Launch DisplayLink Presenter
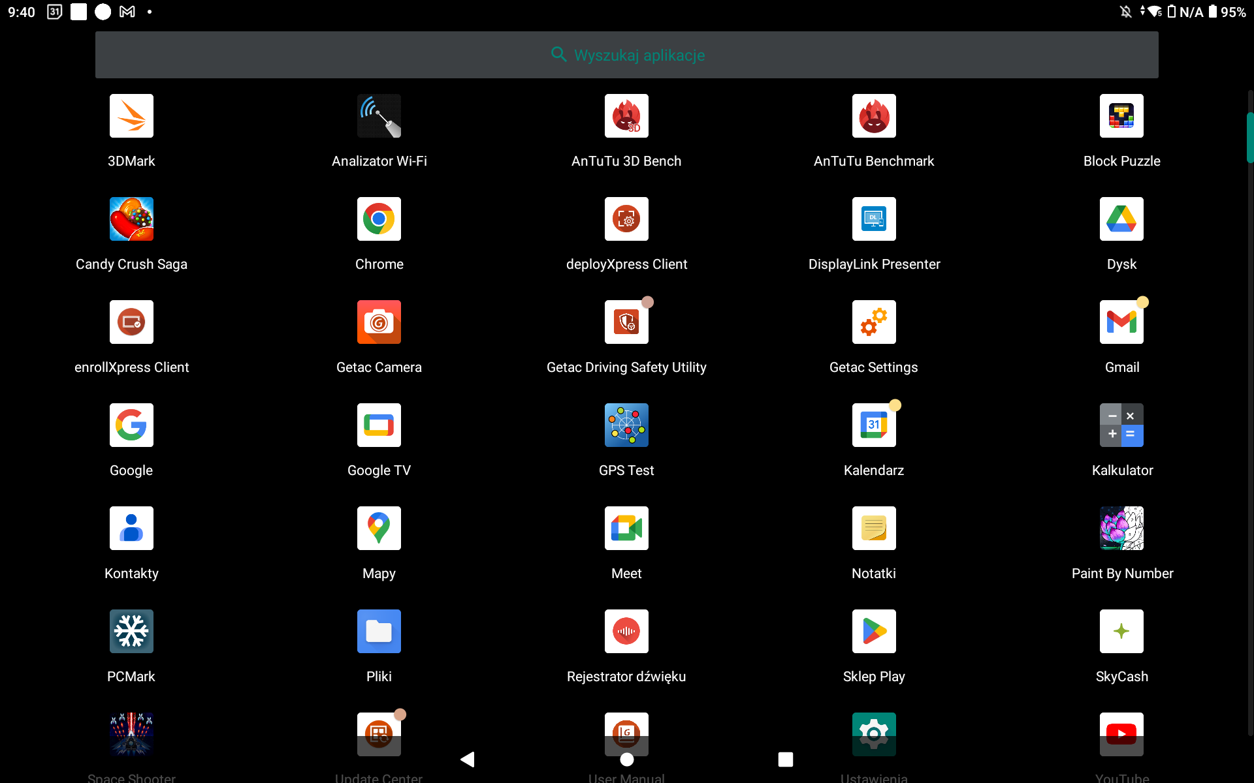The image size is (1254, 783). click(874, 219)
